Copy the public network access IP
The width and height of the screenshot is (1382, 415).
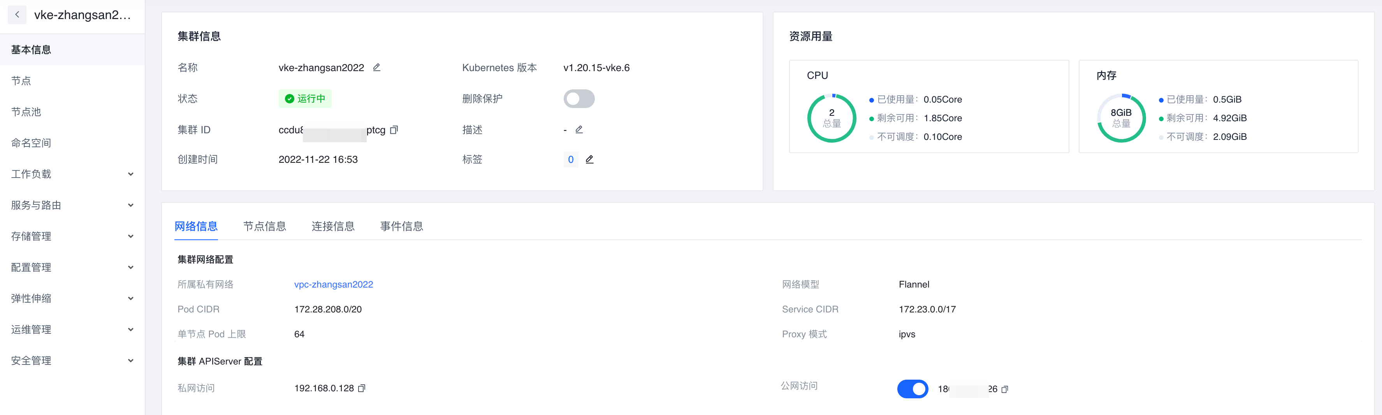click(1005, 389)
